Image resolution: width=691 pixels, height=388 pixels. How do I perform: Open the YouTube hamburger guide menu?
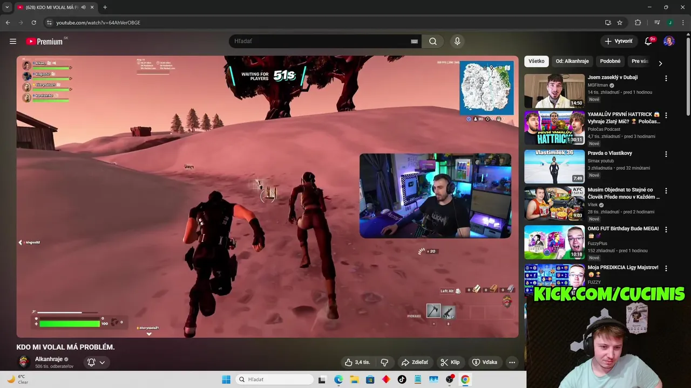(x=13, y=41)
